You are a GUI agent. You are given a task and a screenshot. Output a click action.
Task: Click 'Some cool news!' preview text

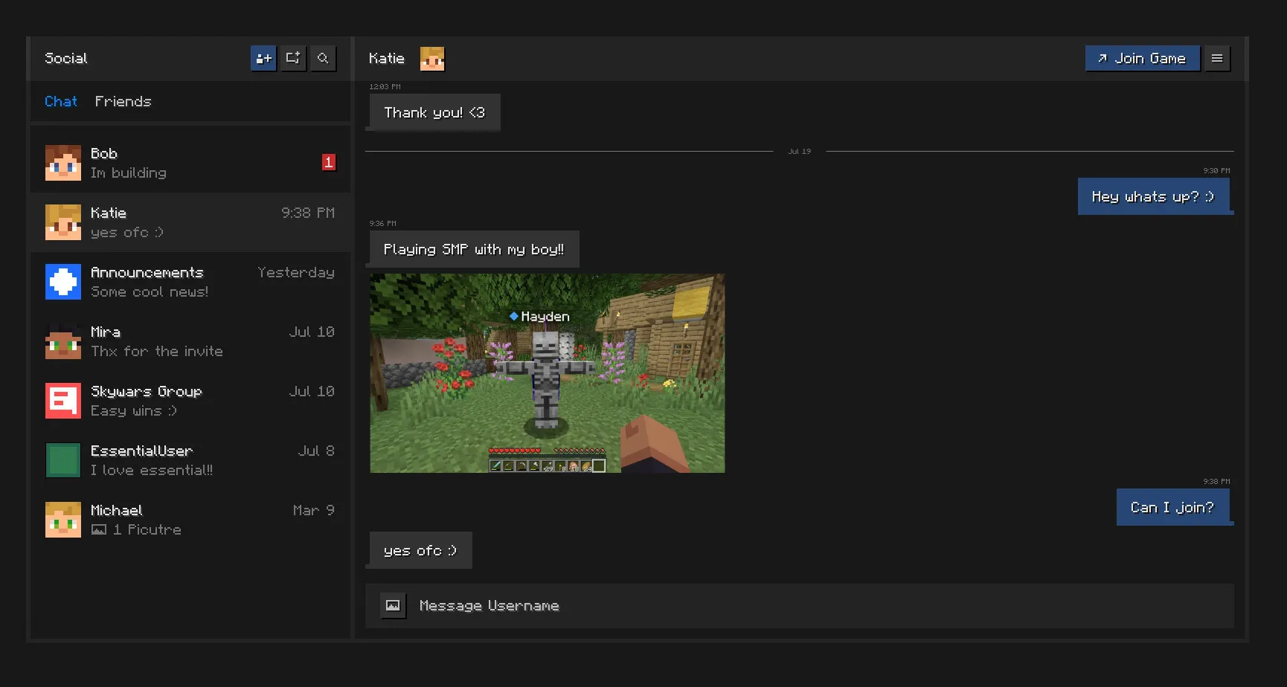coord(150,291)
